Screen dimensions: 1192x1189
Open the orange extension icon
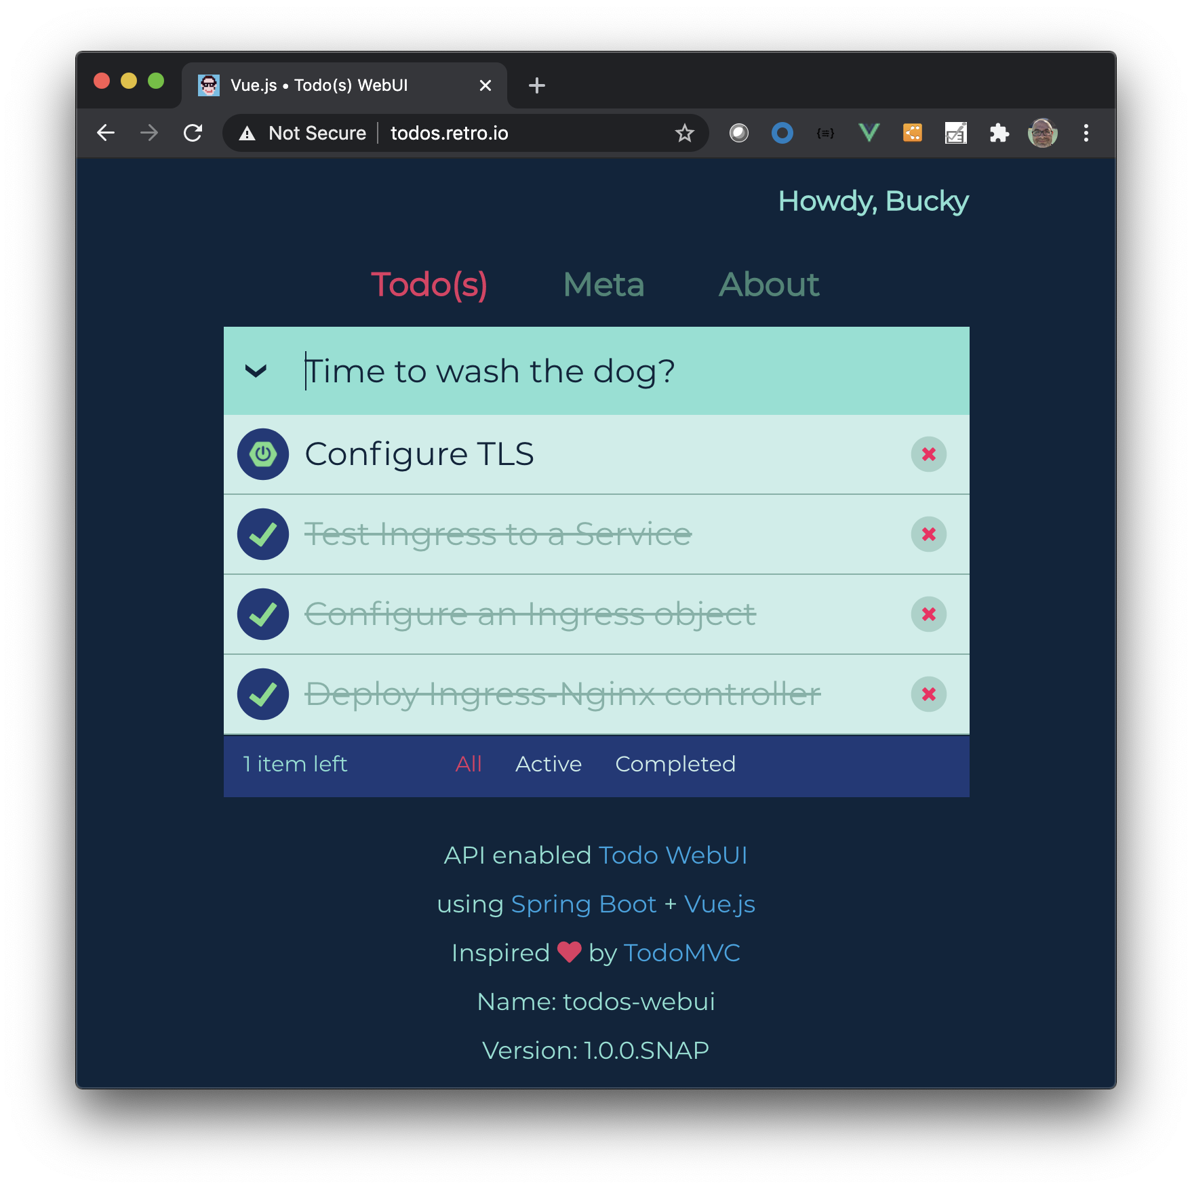pyautogui.click(x=913, y=133)
